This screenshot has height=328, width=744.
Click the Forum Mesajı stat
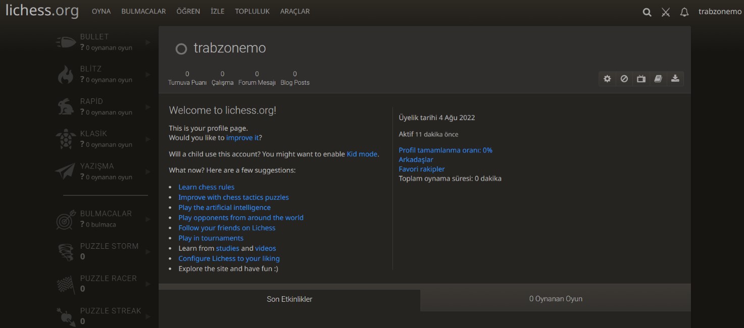(x=257, y=78)
